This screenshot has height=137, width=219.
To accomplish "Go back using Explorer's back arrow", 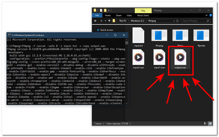I will click(x=95, y=21).
